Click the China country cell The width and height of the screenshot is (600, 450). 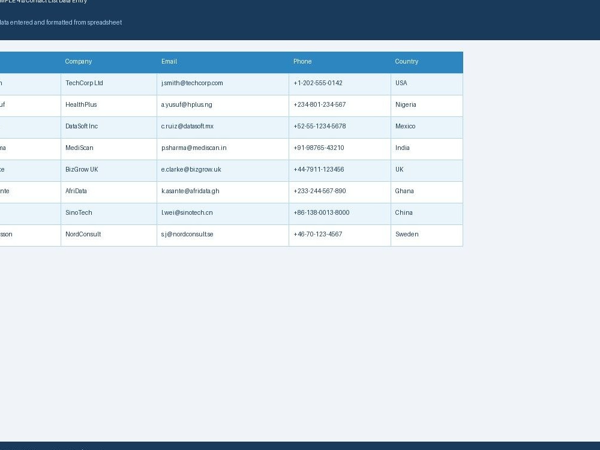[427, 214]
